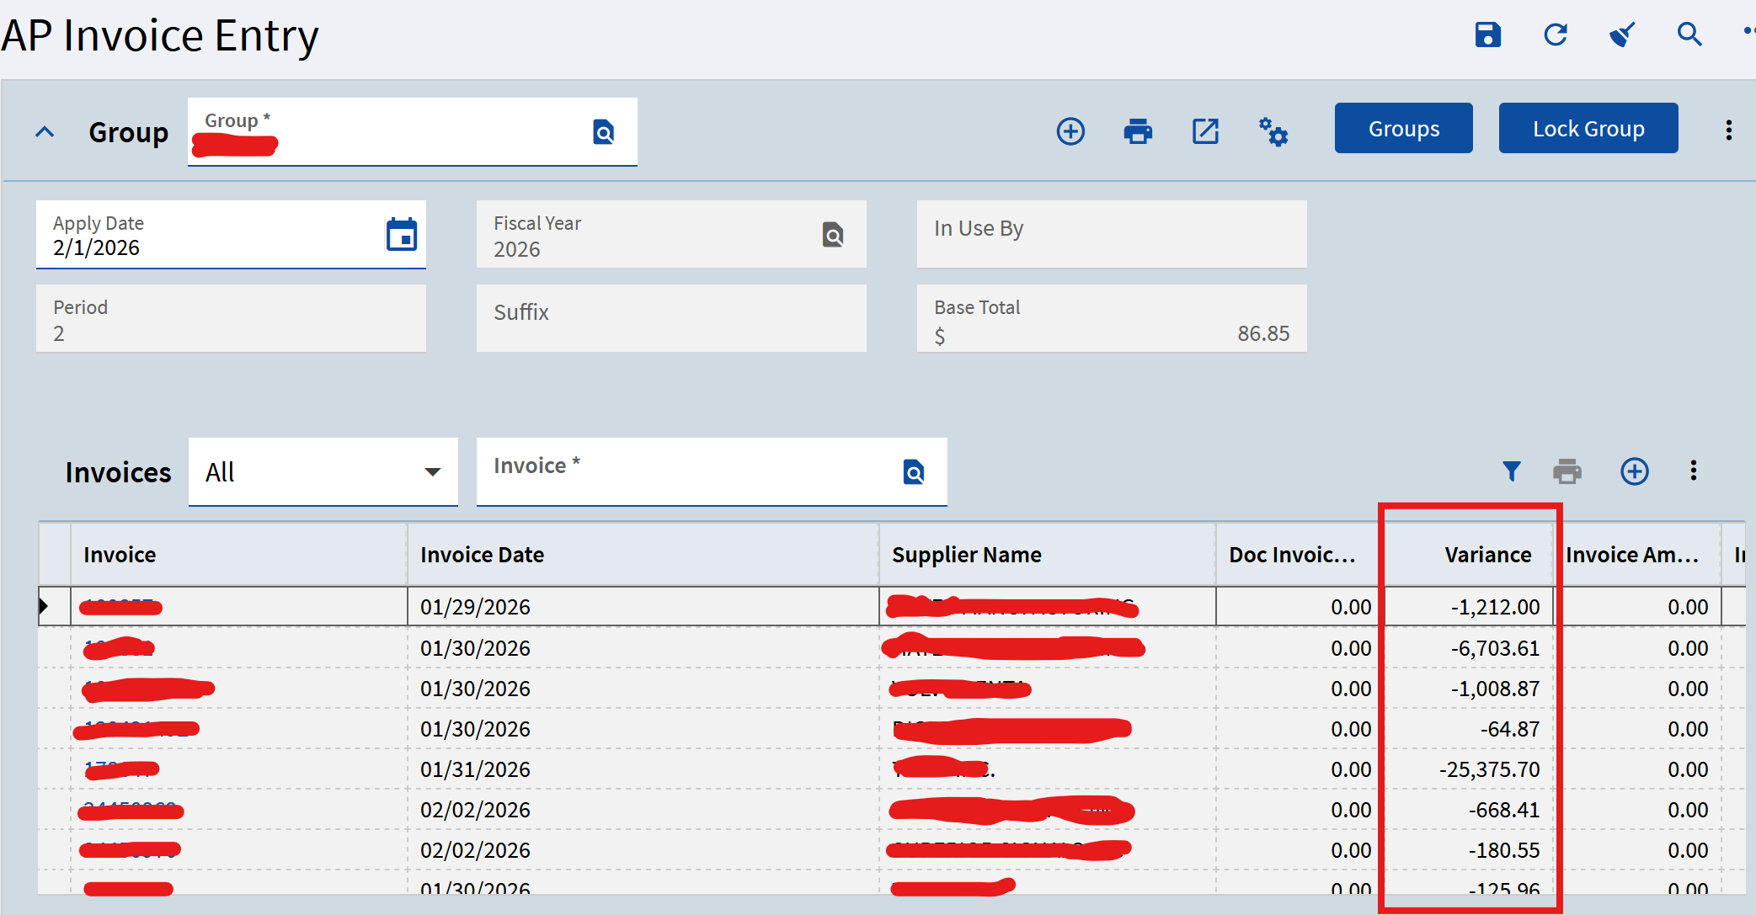Open the Apply Date calendar picker
Image resolution: width=1756 pixels, height=915 pixels.
point(402,235)
